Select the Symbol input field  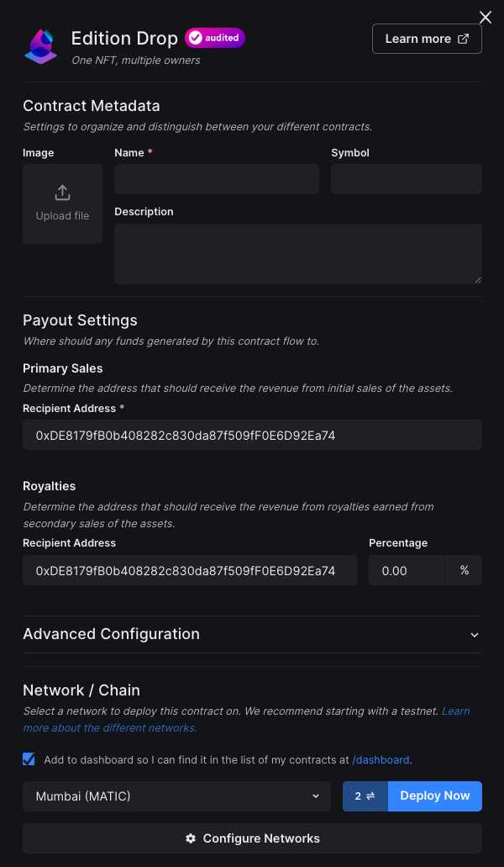406,178
